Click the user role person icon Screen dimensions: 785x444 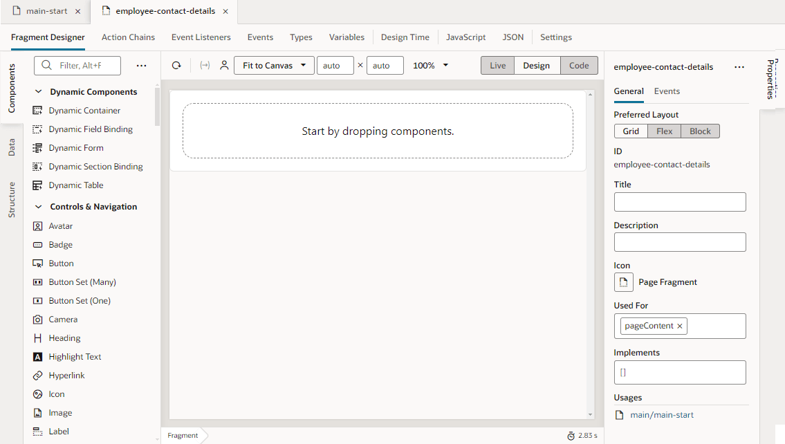coord(224,66)
